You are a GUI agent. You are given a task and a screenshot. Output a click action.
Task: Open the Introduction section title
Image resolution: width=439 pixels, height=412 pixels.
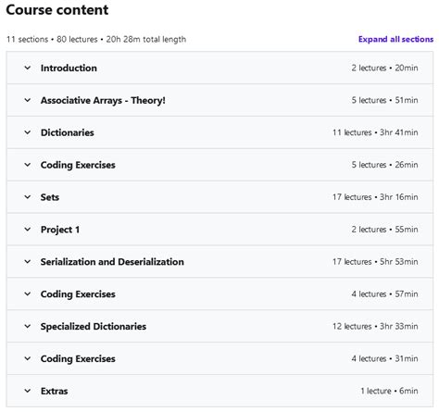(69, 68)
